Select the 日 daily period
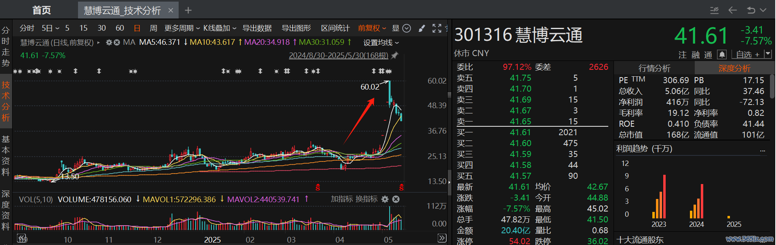This screenshot has width=776, height=245. [137, 28]
